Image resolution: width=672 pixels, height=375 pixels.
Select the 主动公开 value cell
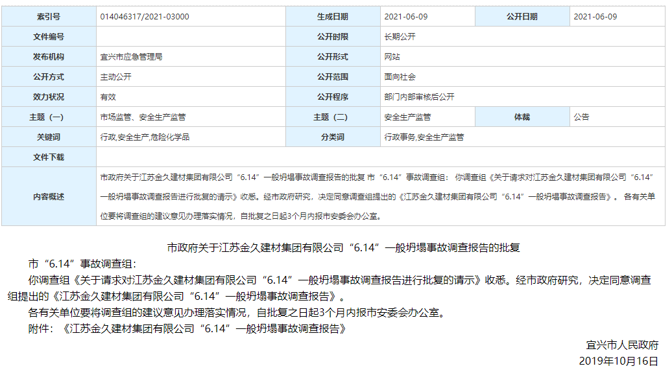tap(115, 77)
